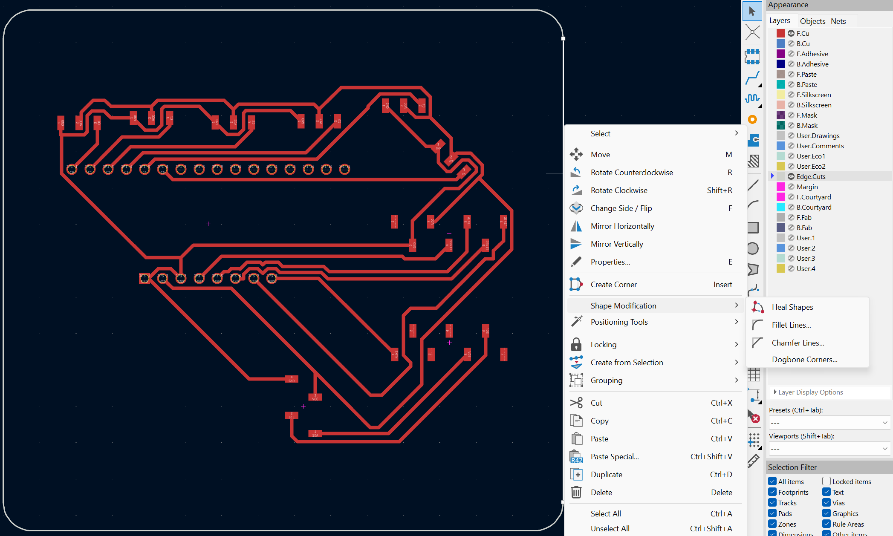Uncheck the Footprints selection filter
Image resolution: width=893 pixels, height=536 pixels.
click(772, 492)
